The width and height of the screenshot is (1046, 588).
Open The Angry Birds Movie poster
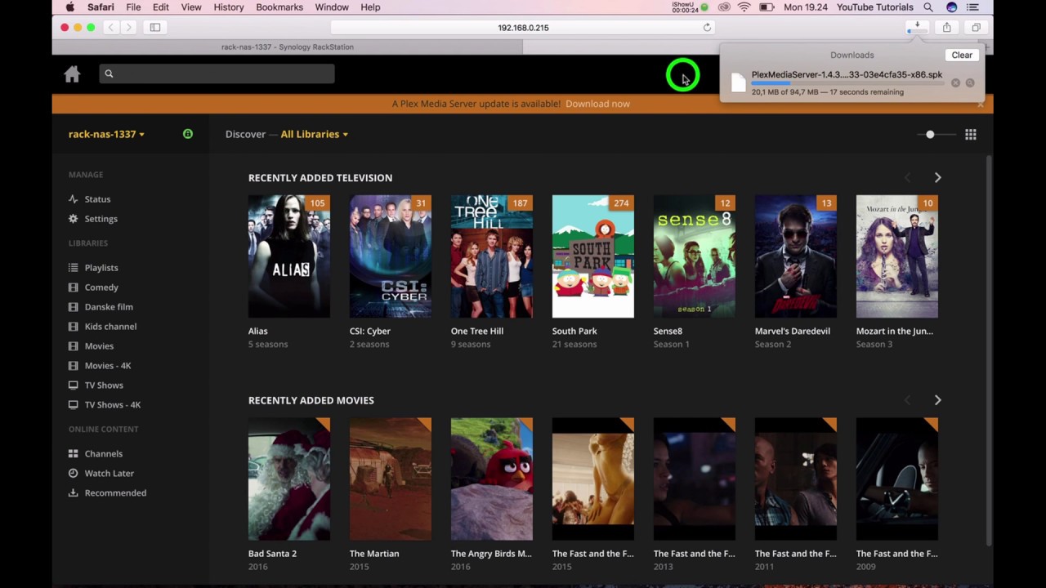tap(492, 479)
